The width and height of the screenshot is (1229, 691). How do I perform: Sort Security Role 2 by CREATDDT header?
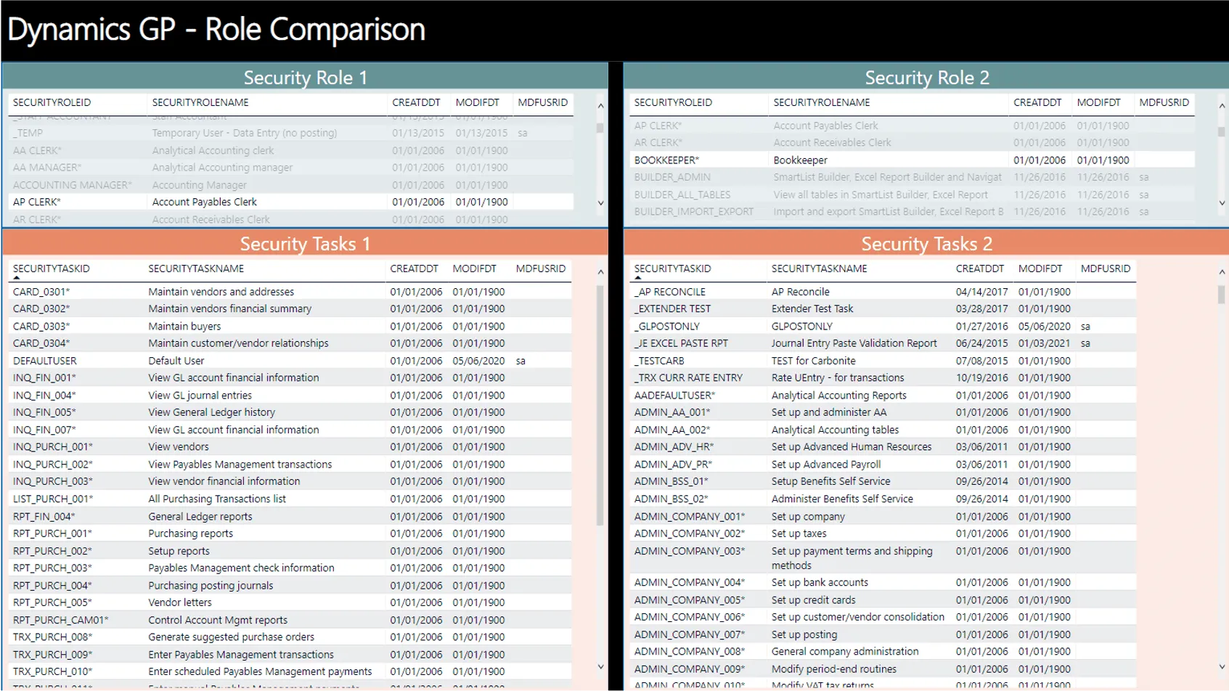(1037, 102)
